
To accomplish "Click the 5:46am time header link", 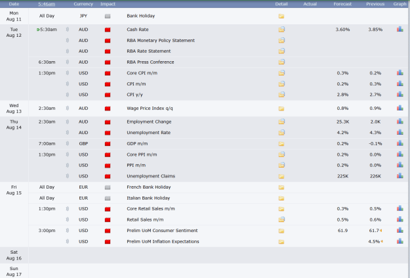I will 47,4.
